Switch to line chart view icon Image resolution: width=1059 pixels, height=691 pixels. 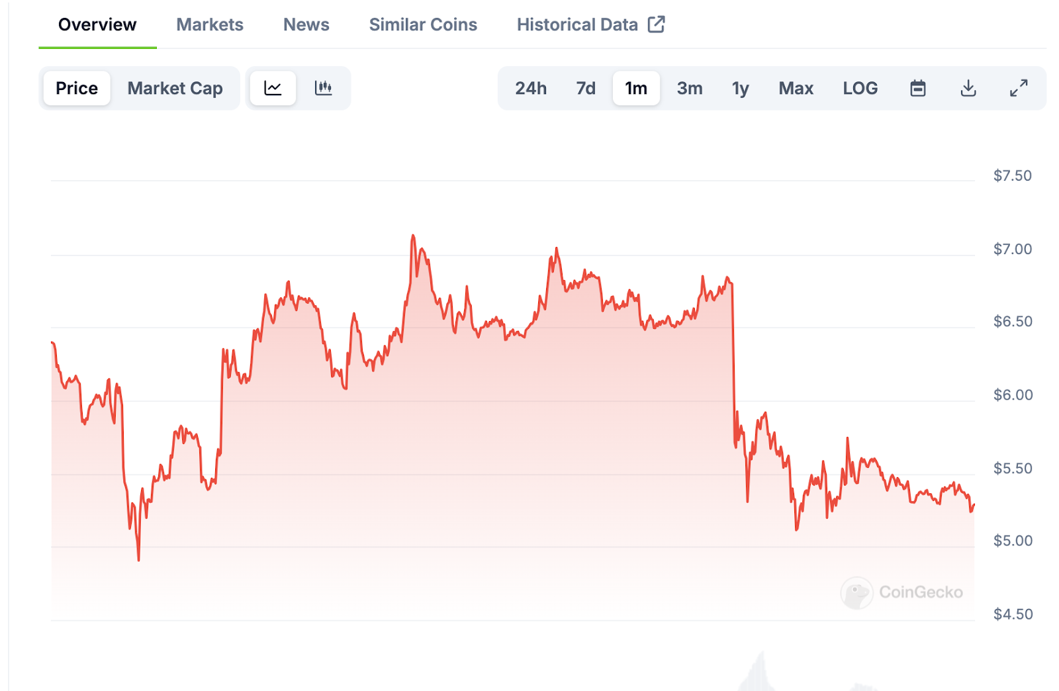(x=273, y=88)
